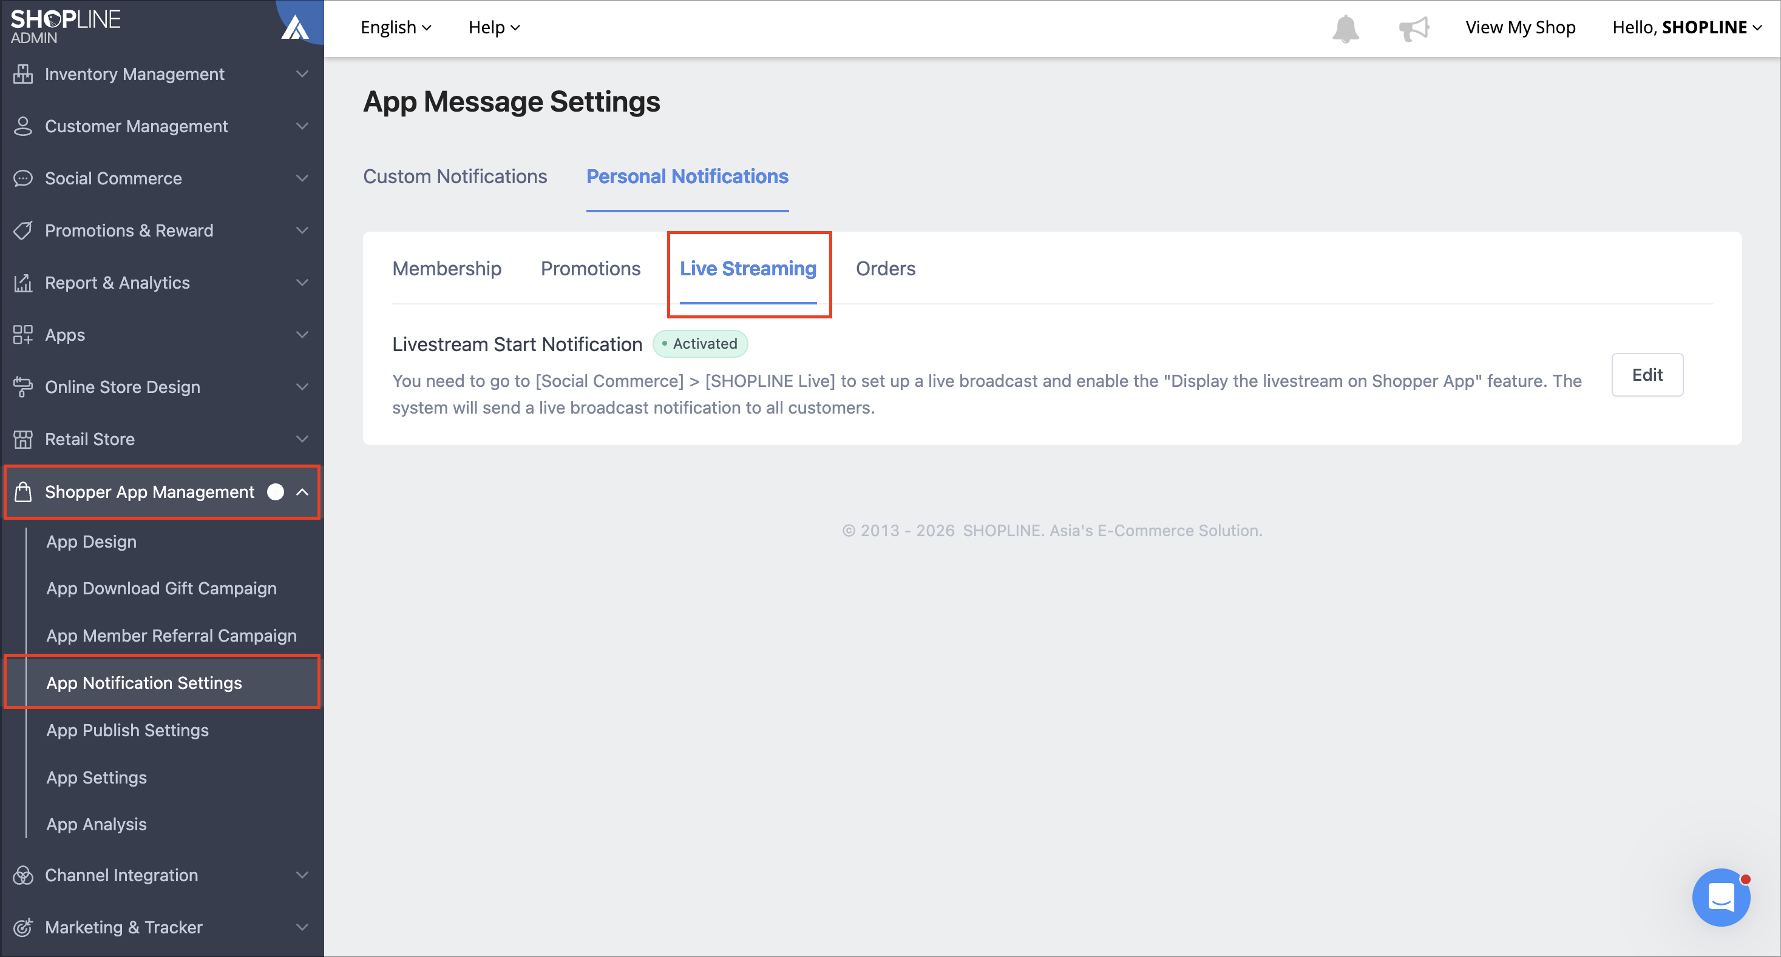1781x957 pixels.
Task: Open App Publish Settings
Action: (x=127, y=731)
